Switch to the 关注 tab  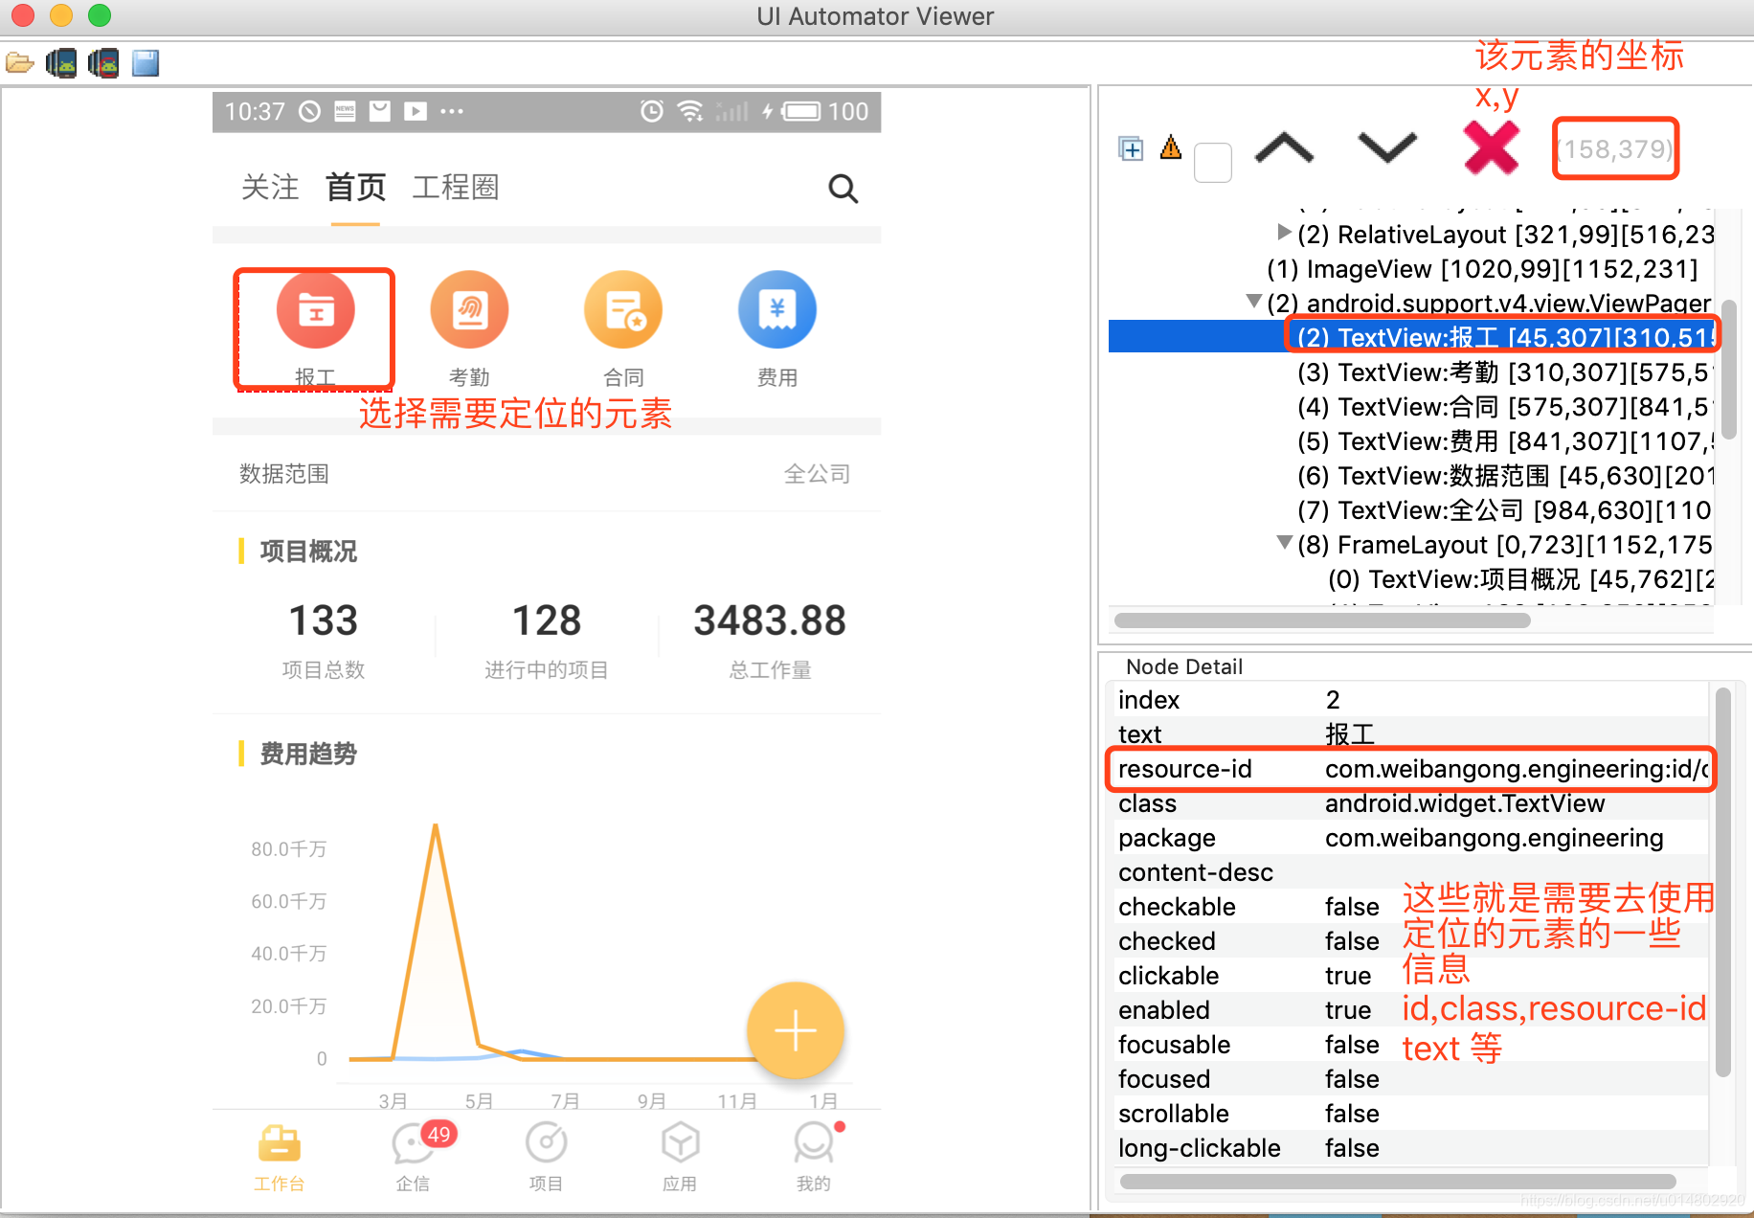coord(270,187)
